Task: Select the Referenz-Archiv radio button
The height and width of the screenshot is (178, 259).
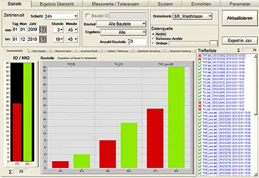Action: tap(153, 39)
